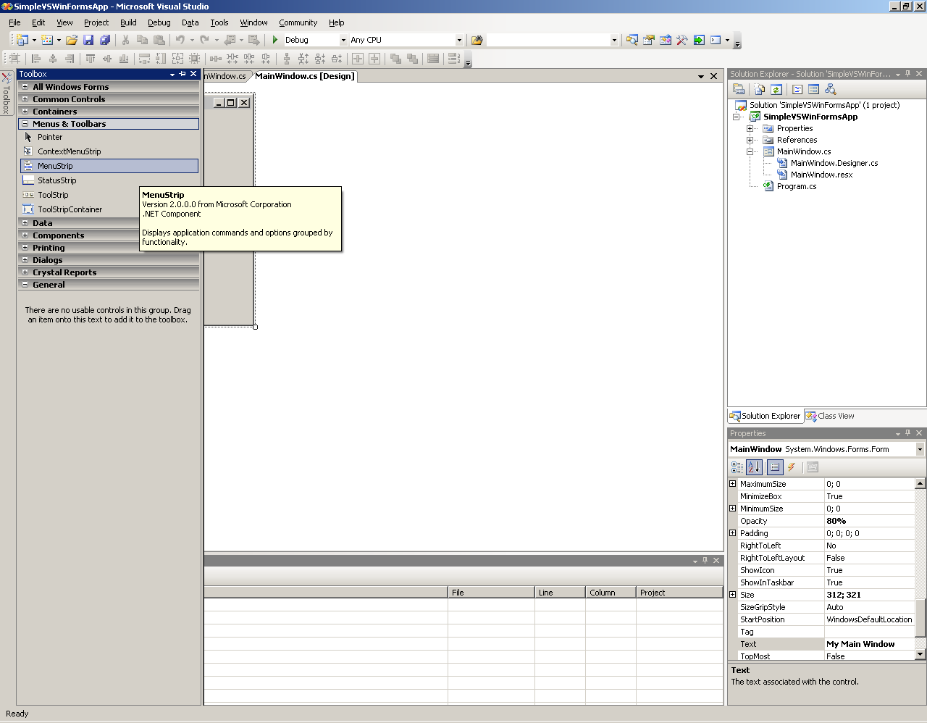Viewport: 927px width, 723px height.
Task: Toggle auto-hide pin on Solution Explorer
Action: point(908,74)
